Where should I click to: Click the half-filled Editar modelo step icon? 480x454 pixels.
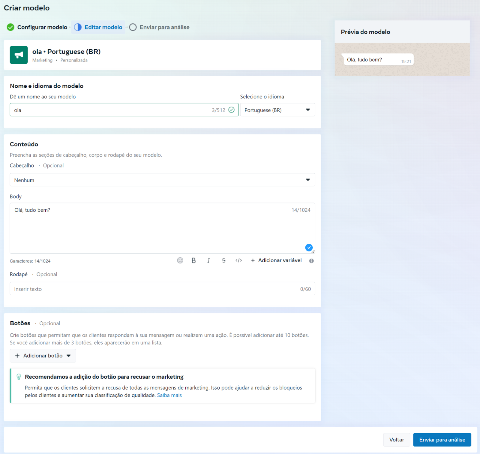coord(78,27)
